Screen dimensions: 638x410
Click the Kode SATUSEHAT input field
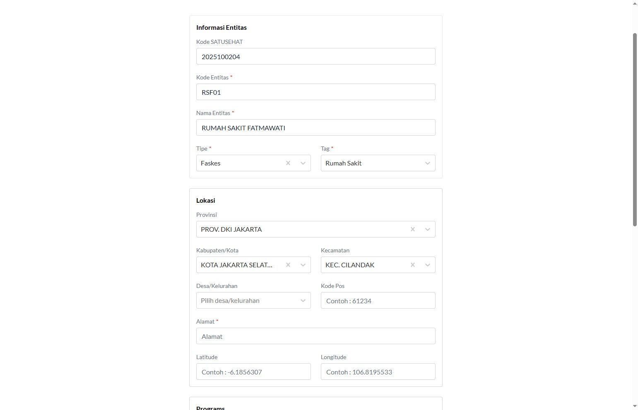point(316,56)
